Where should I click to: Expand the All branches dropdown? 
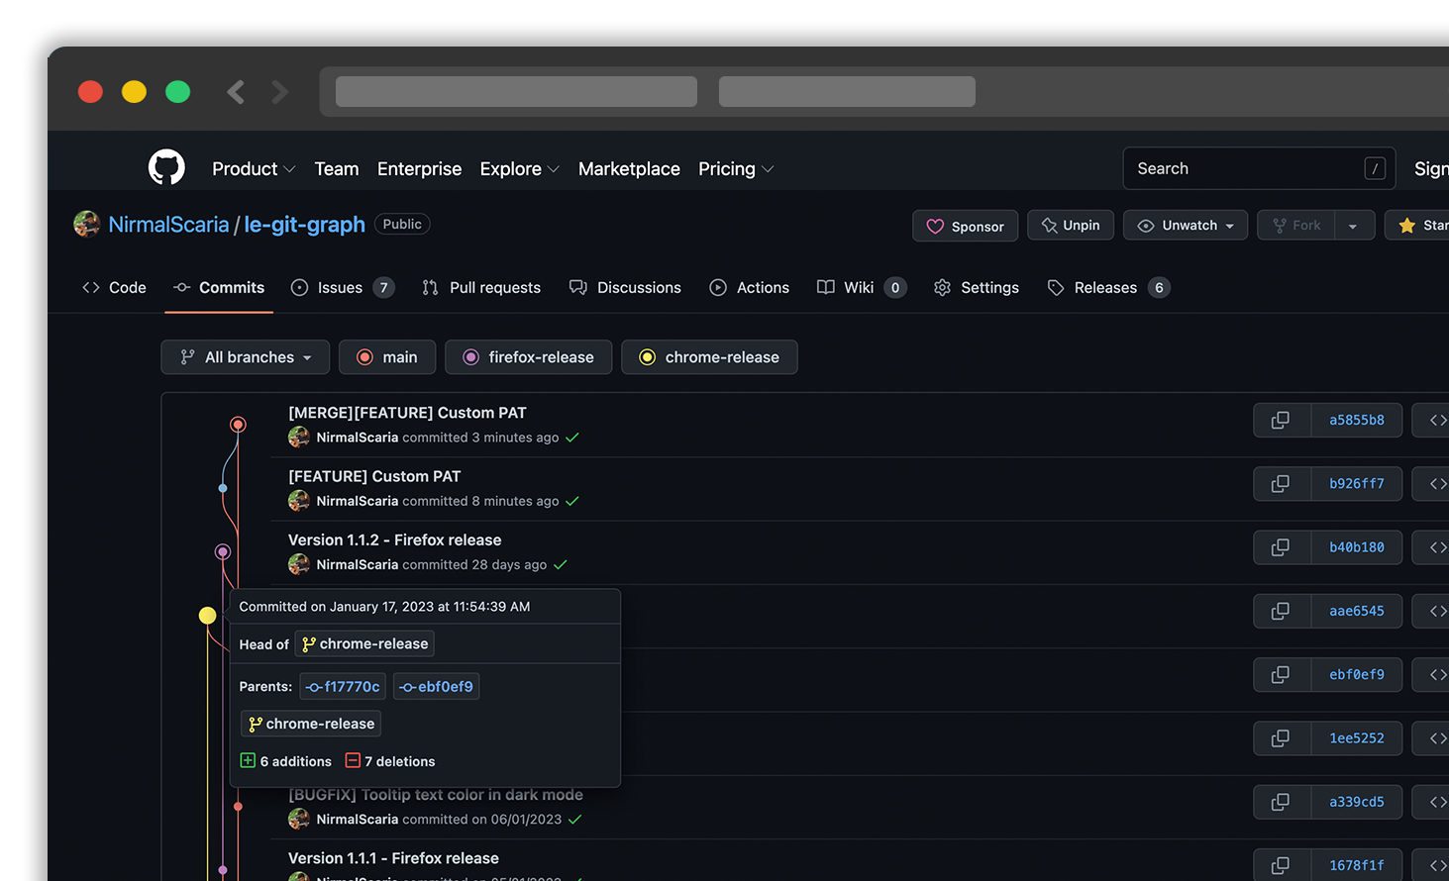(x=246, y=357)
